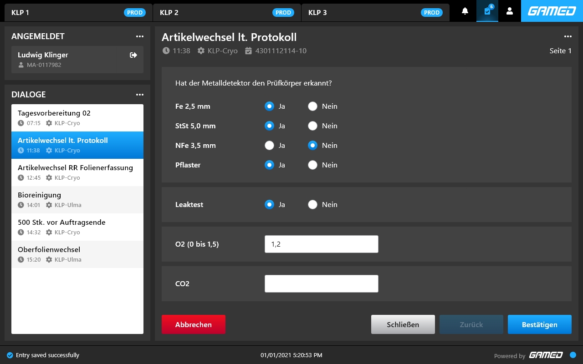The width and height of the screenshot is (583, 364).
Task: Click into the empty CO2 input field
Action: [322, 283]
